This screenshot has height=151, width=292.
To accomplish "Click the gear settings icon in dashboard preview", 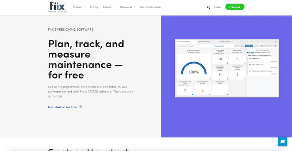I will 276,46.
